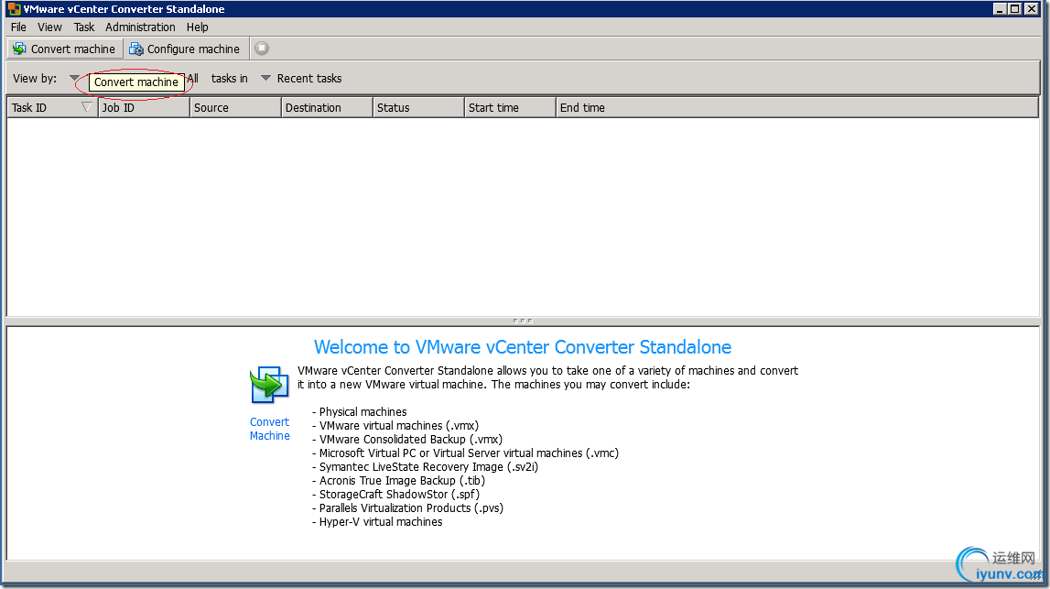Open the Help menu
Screen dimensions: 1050x589
click(198, 27)
